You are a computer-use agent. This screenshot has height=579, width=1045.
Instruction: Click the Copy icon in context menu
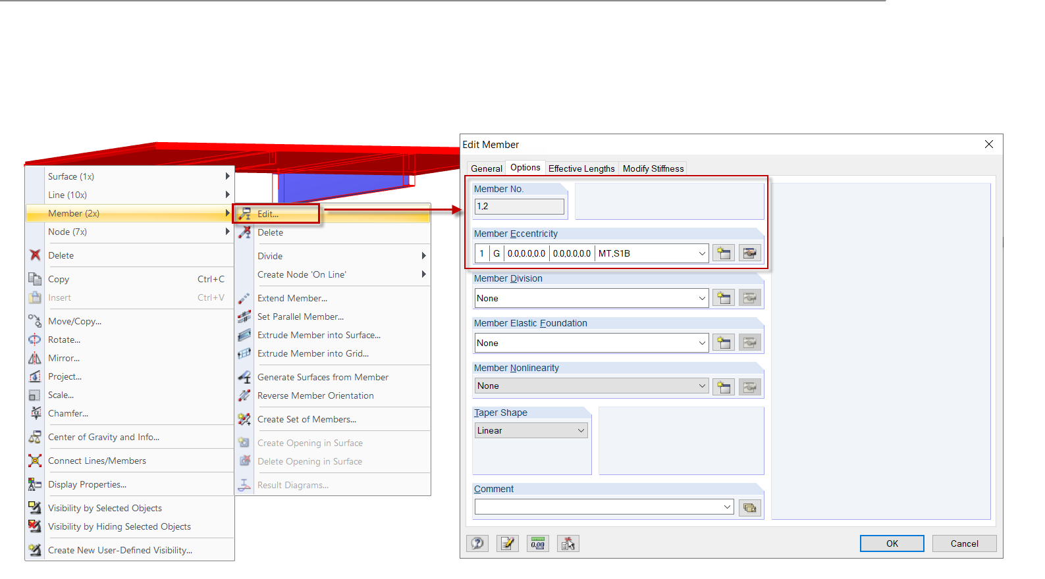click(x=35, y=279)
